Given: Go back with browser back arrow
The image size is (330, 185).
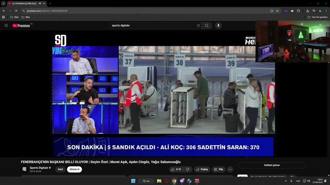Looking at the screenshot, I should [4, 11].
